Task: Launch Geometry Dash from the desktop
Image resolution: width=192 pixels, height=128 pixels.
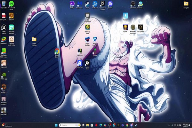Action: point(87,29)
